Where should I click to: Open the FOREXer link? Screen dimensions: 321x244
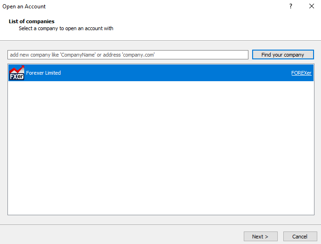[301, 73]
